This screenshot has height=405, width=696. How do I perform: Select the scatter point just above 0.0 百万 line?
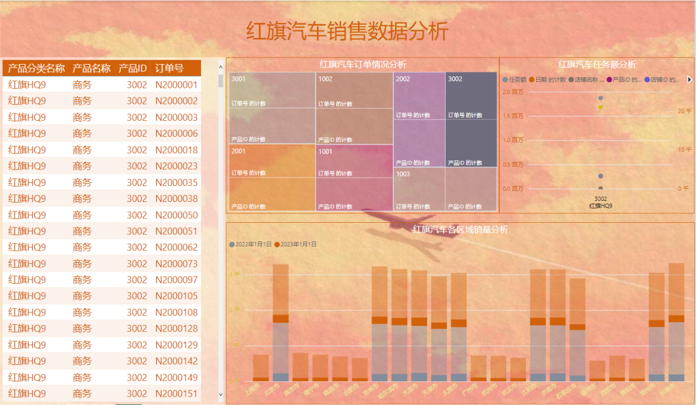(601, 176)
